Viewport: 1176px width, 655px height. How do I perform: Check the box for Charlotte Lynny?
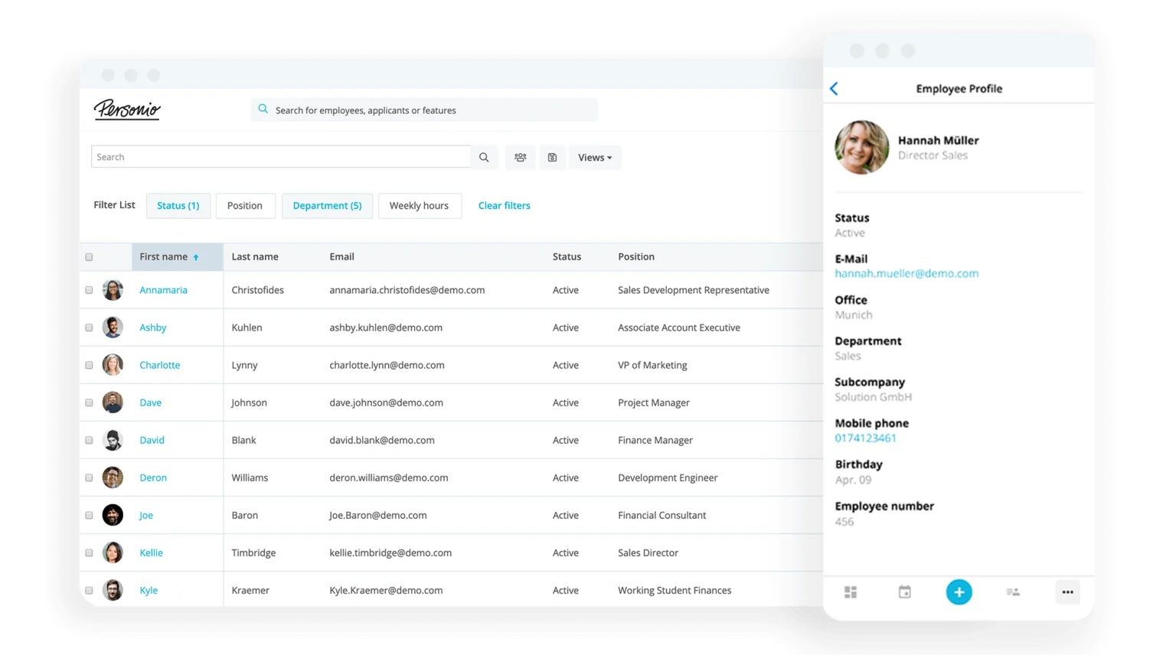tap(89, 365)
